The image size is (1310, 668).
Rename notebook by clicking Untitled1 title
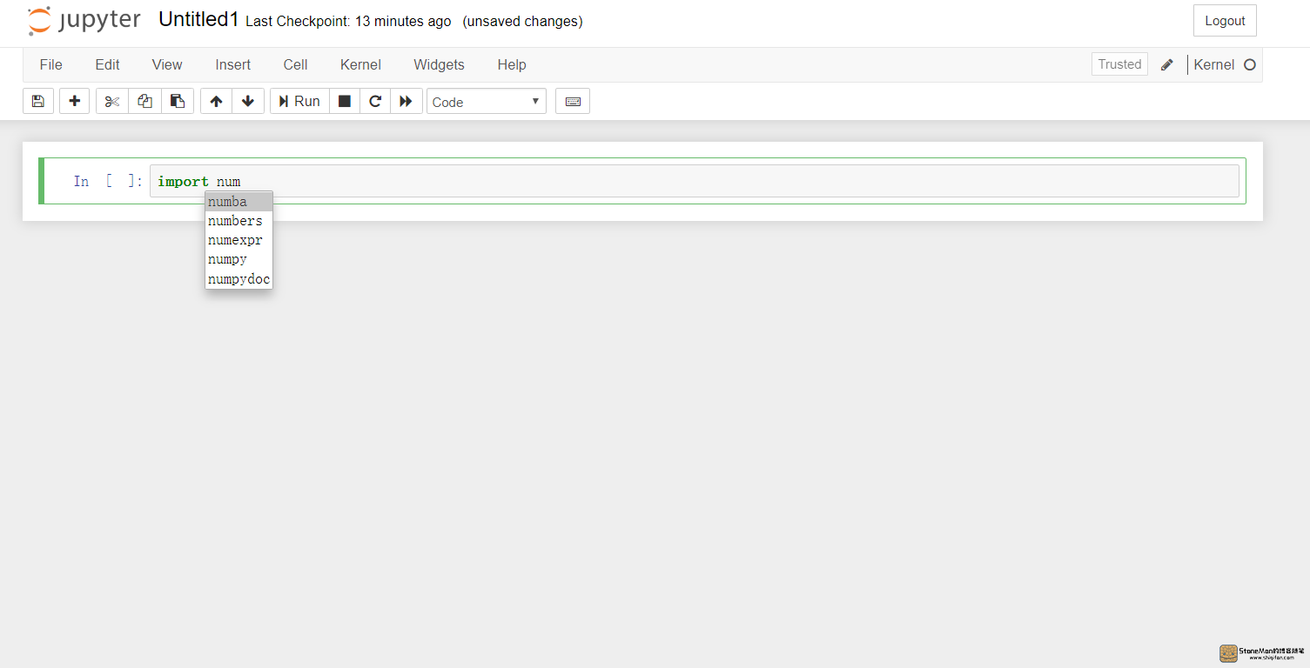tap(198, 20)
